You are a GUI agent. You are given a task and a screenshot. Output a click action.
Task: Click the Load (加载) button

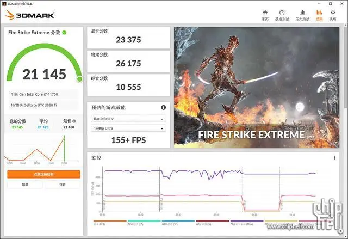[25, 185]
